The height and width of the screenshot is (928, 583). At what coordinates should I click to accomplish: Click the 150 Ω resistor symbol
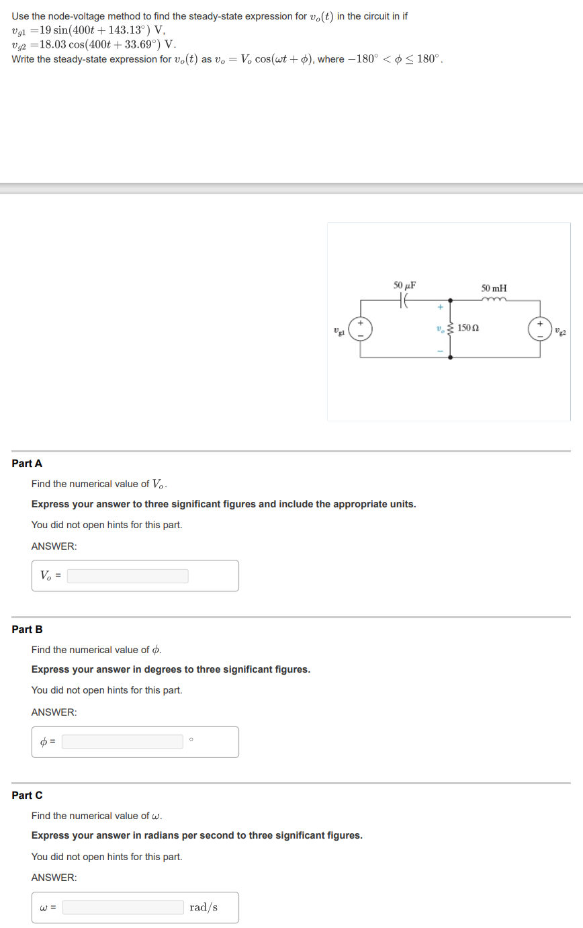449,329
